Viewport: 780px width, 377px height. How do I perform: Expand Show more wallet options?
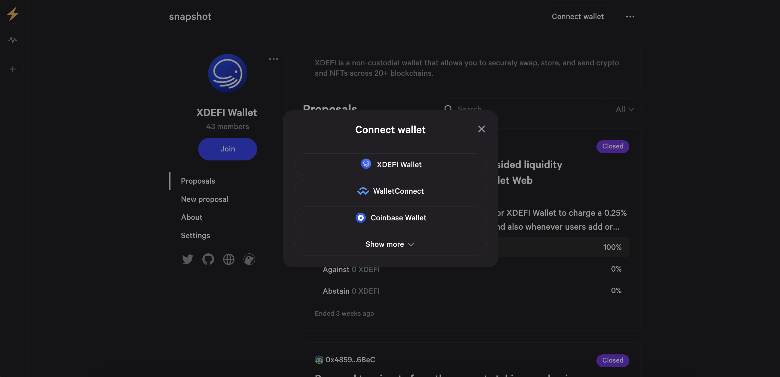click(x=390, y=244)
